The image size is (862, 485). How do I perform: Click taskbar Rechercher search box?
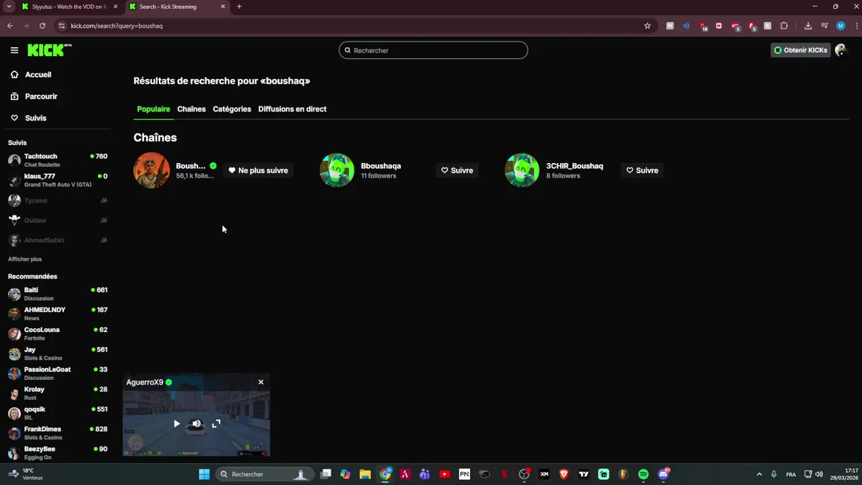[x=265, y=474]
